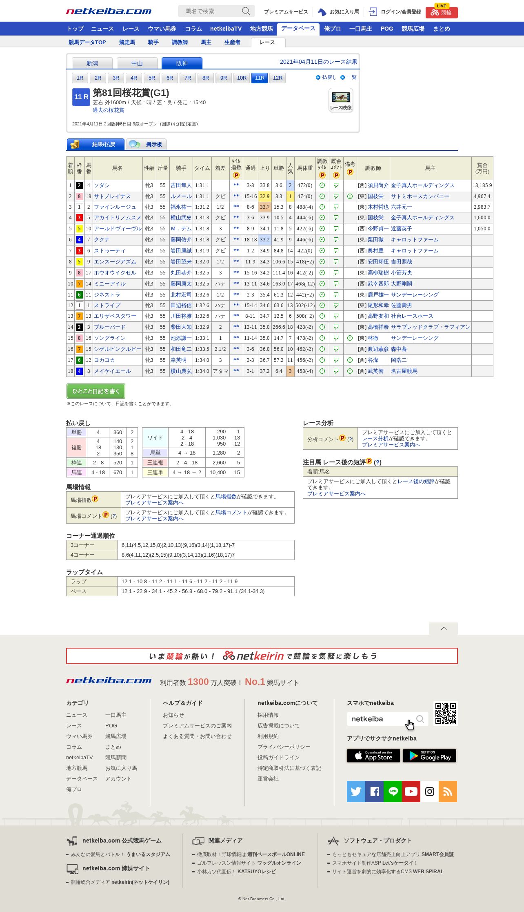Click the 馬場指数 link text
The width and height of the screenshot is (524, 912).
(x=226, y=497)
